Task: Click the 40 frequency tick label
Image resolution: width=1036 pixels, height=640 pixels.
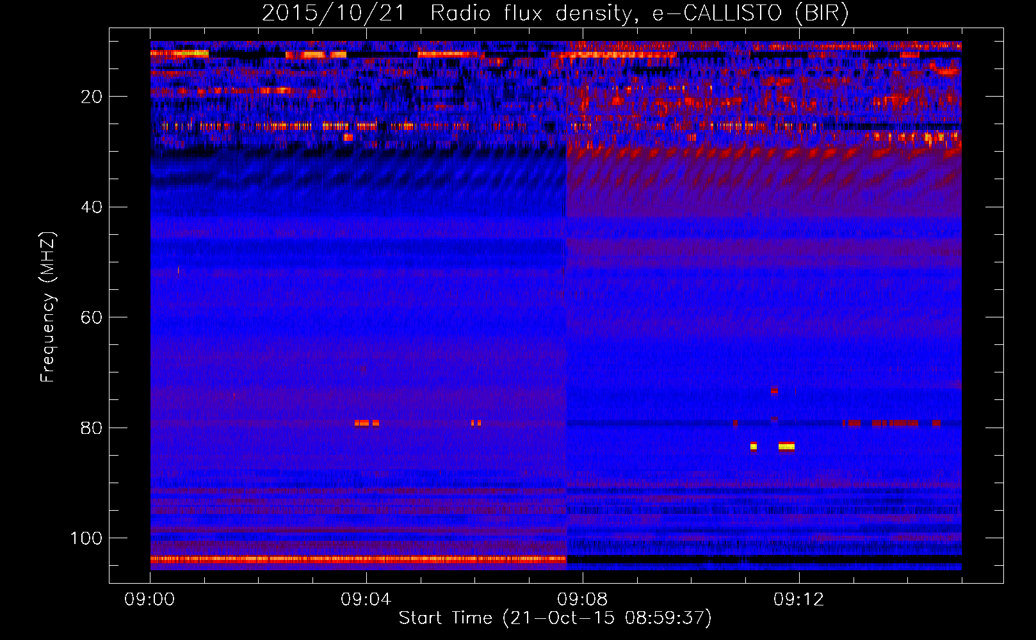Action: pos(92,207)
